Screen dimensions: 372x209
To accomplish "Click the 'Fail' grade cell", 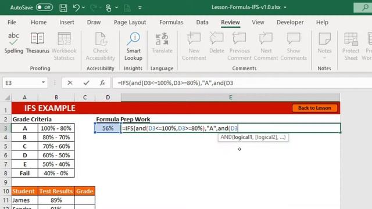I will click(x=24, y=173).
